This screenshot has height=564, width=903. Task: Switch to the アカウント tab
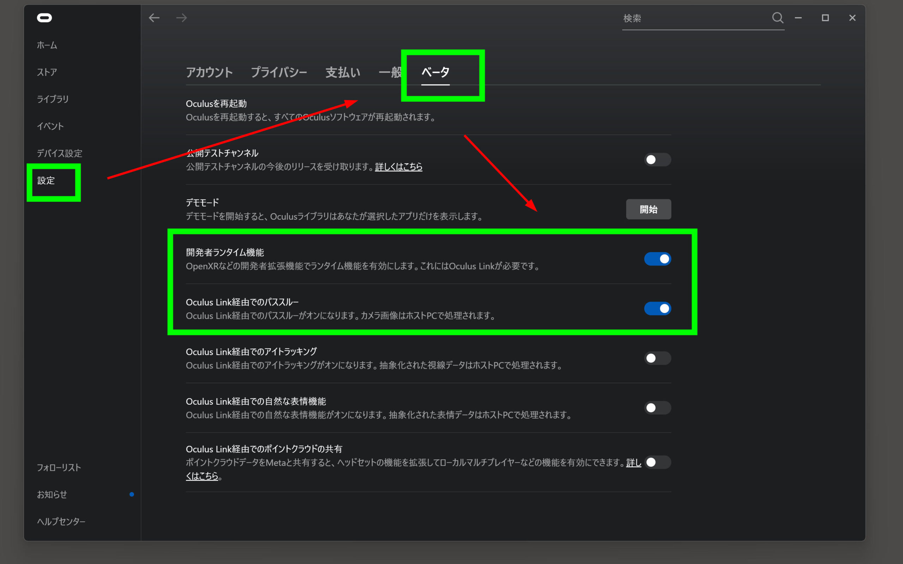209,72
